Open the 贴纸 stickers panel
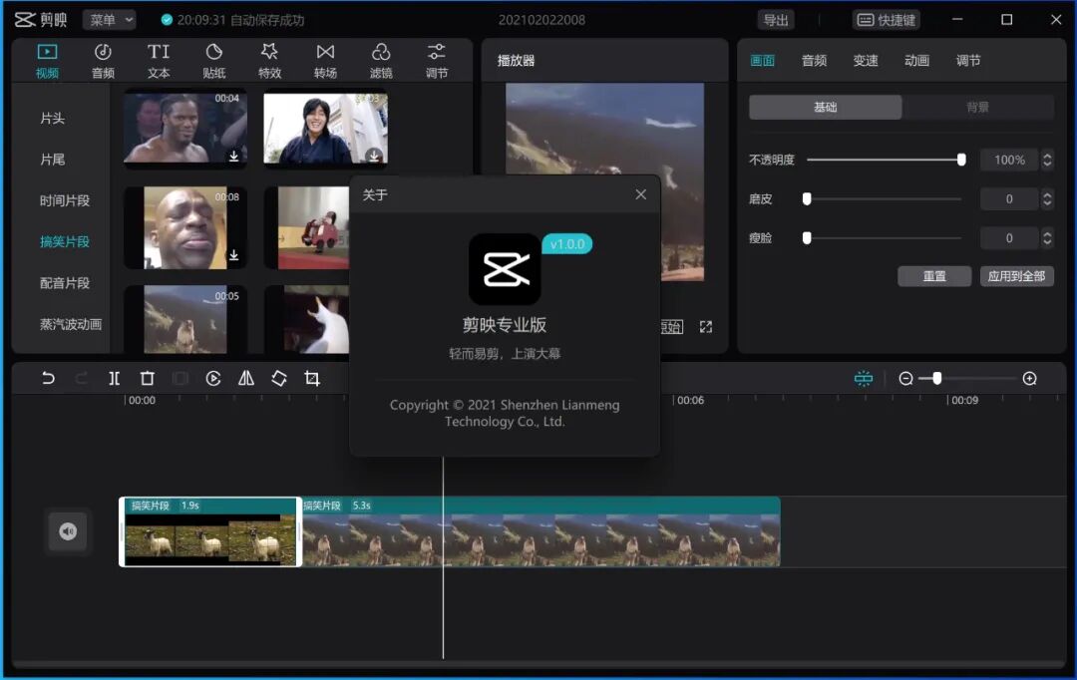 212,59
